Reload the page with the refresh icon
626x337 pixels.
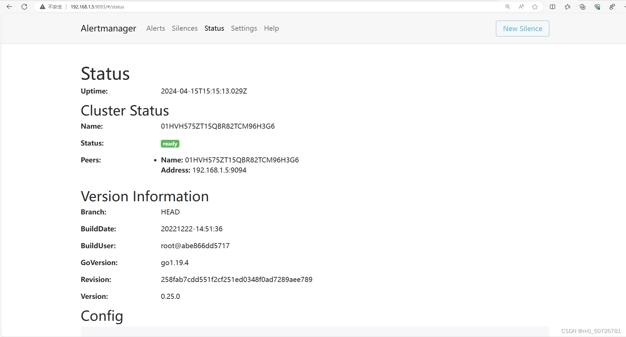click(x=24, y=7)
